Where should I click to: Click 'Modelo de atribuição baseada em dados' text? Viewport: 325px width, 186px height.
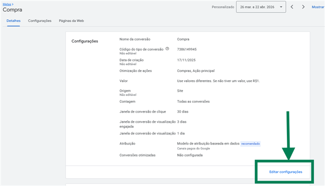tap(208, 143)
